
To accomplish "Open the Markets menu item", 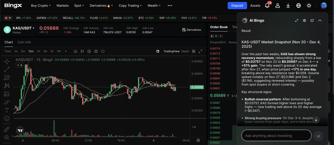I will coord(63,5).
